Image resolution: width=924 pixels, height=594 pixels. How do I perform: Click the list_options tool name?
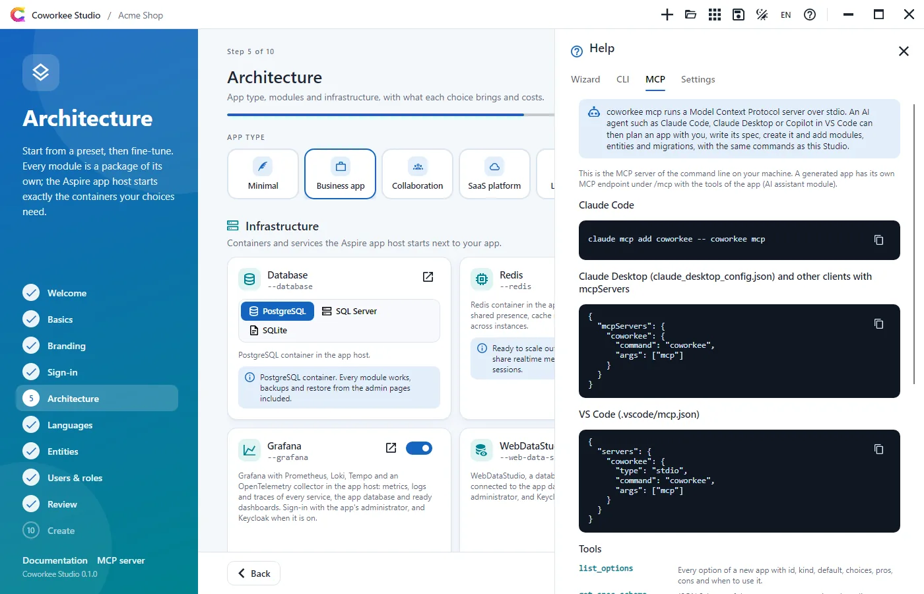pyautogui.click(x=606, y=568)
